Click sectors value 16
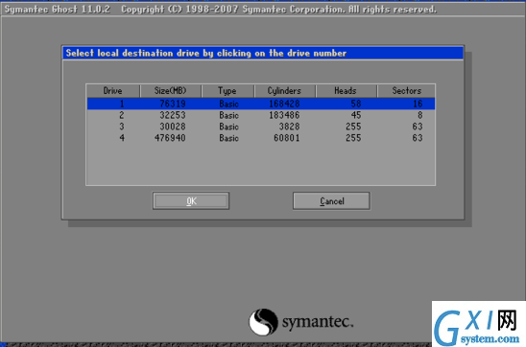Viewport: 526px width, 347px height. [x=418, y=104]
